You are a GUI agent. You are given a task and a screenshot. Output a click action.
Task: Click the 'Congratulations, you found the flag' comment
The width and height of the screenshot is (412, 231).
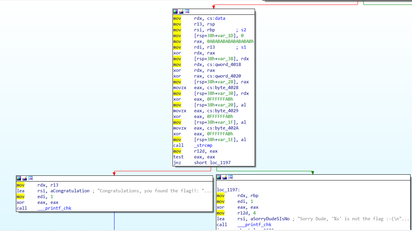[x=152, y=191]
